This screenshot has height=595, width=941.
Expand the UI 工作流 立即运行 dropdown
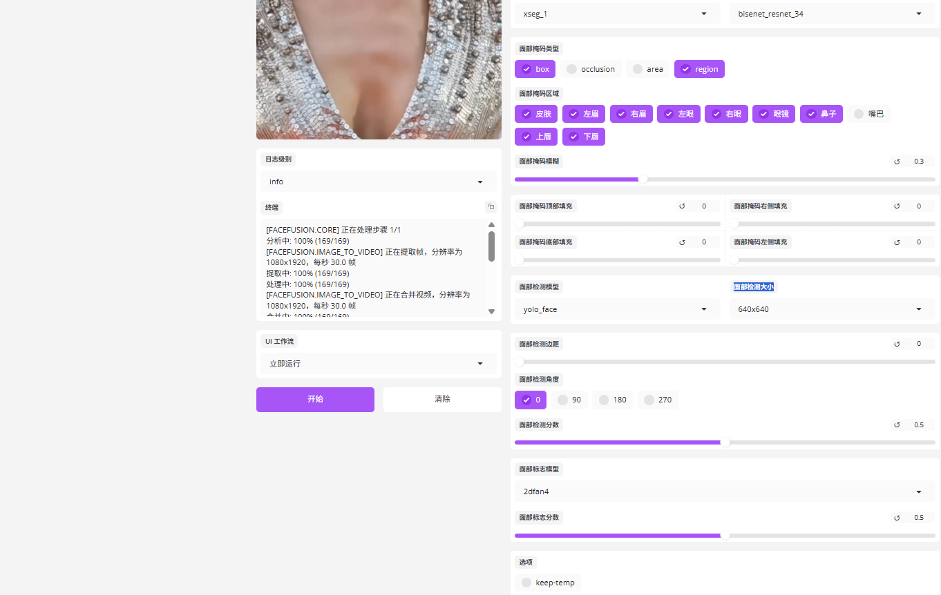(379, 364)
